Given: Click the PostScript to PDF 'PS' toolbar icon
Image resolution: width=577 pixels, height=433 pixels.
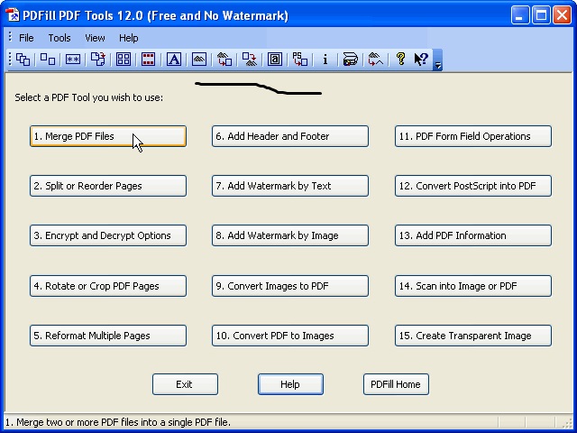Looking at the screenshot, I should [x=300, y=59].
